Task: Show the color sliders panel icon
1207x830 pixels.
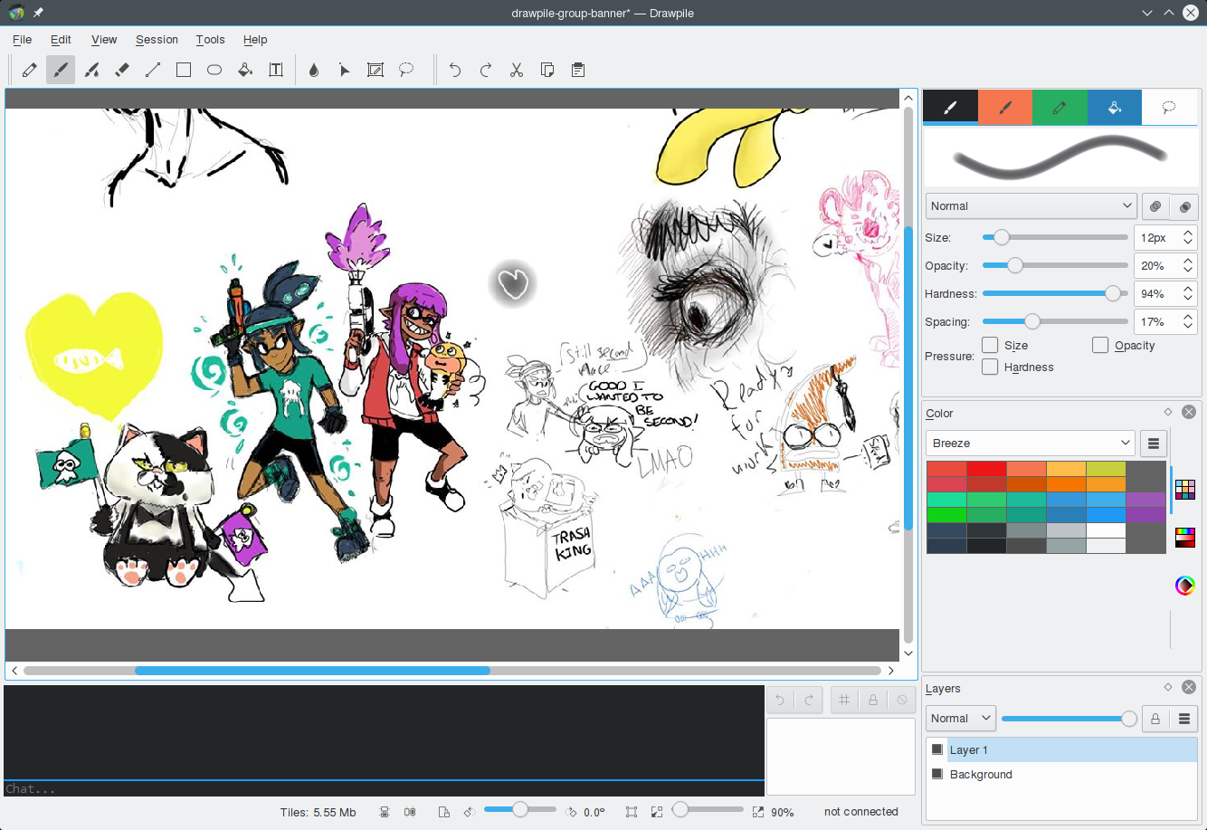Action: 1185,538
